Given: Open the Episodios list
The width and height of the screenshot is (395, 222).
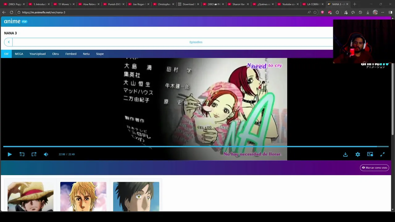Looking at the screenshot, I should pos(196,42).
